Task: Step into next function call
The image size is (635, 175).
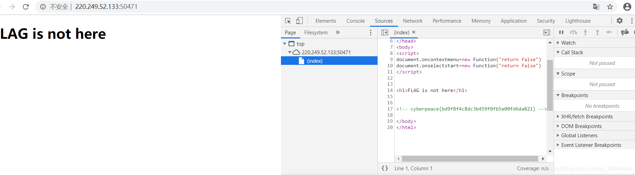Action: [585, 32]
